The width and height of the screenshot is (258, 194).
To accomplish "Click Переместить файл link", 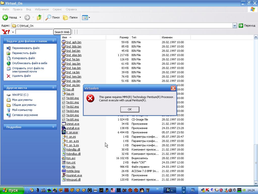I will tap(24, 53).
